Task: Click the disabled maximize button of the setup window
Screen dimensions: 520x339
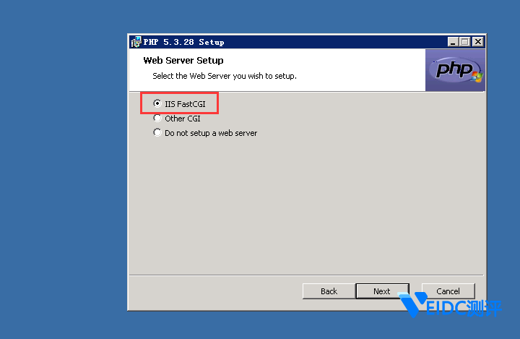Action: [465, 42]
